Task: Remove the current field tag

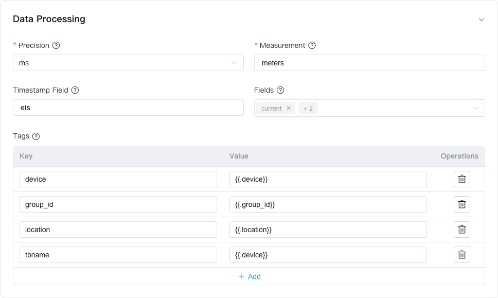Action: pos(289,108)
